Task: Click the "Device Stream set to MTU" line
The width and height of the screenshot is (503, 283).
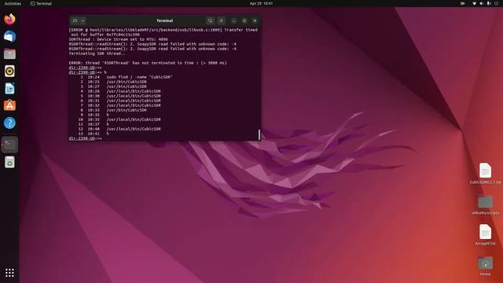Action: [x=119, y=39]
